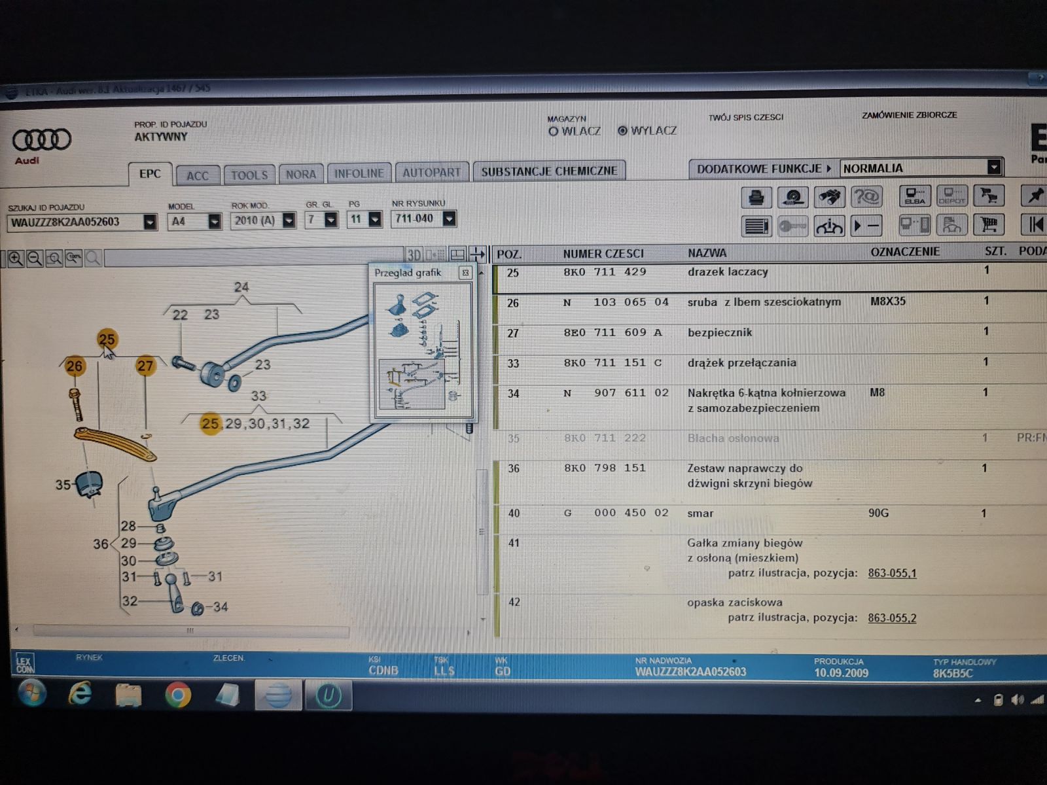1047x785 pixels.
Task: Switch to the TOOLS tab
Action: [x=249, y=175]
